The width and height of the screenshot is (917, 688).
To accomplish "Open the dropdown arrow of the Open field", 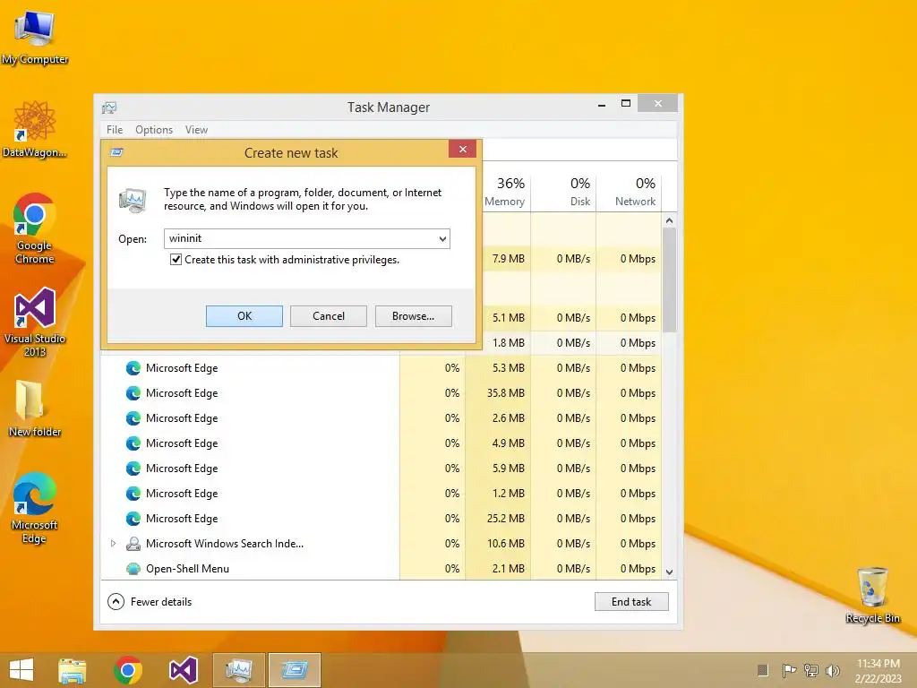I will (442, 238).
